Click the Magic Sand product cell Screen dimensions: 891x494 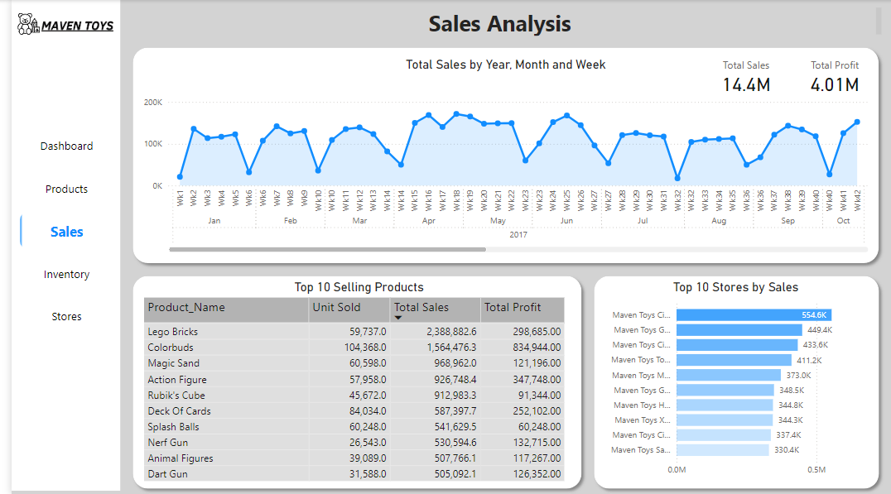[173, 362]
